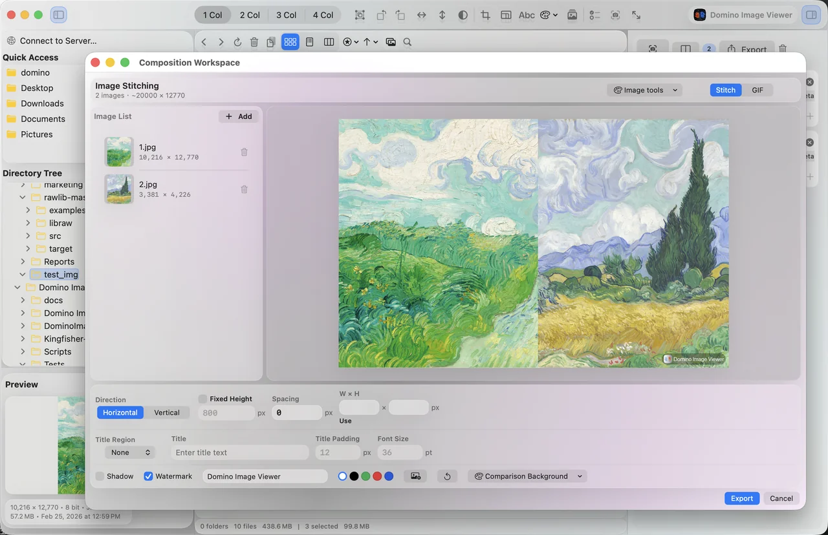Click the watermark image picker icon
Screen dimensions: 828x535
(x=415, y=476)
